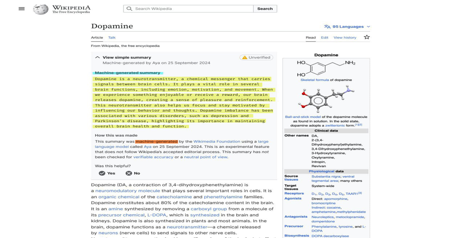
Task: Open the 95 Languages dropdown
Action: click(347, 27)
